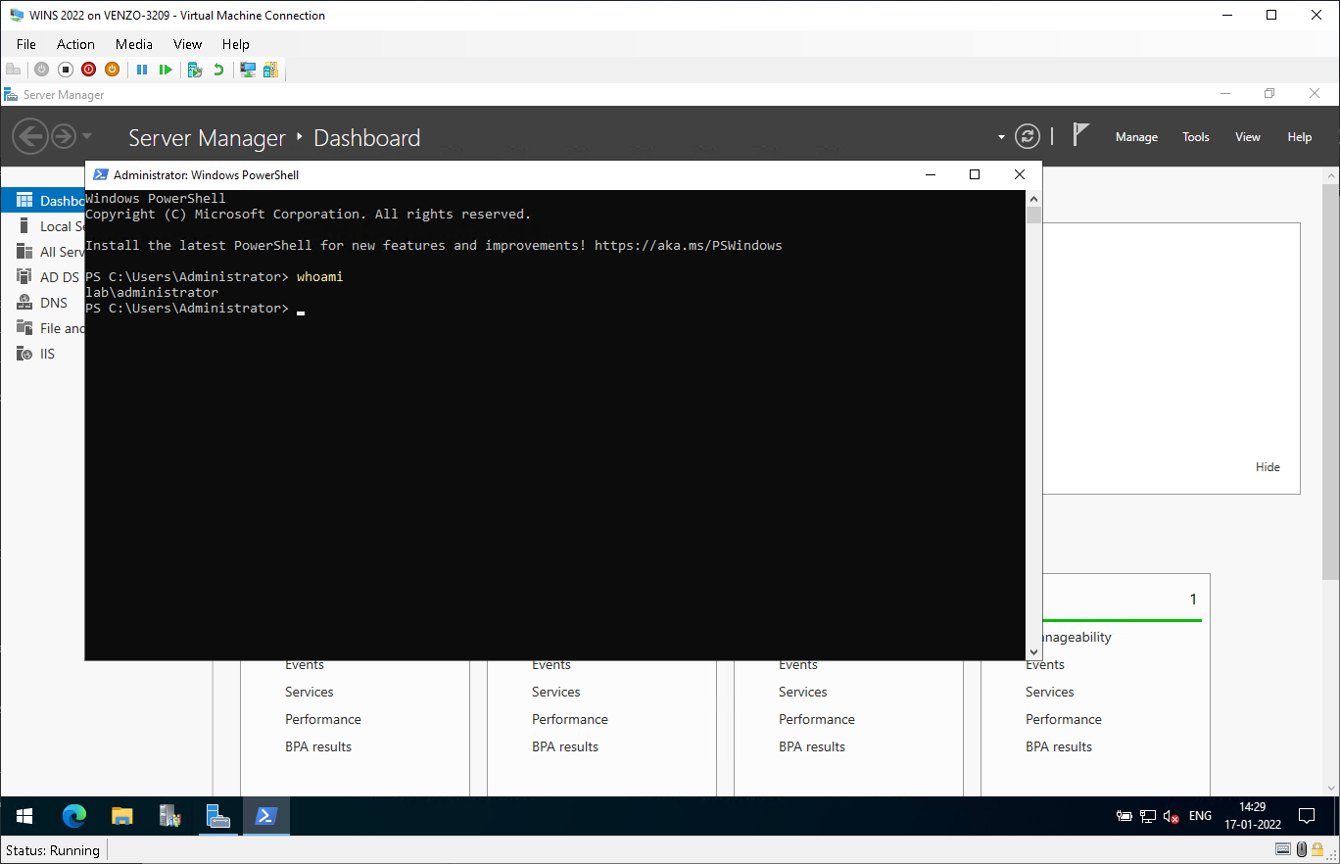Click the green Reset VM icon

tap(166, 70)
